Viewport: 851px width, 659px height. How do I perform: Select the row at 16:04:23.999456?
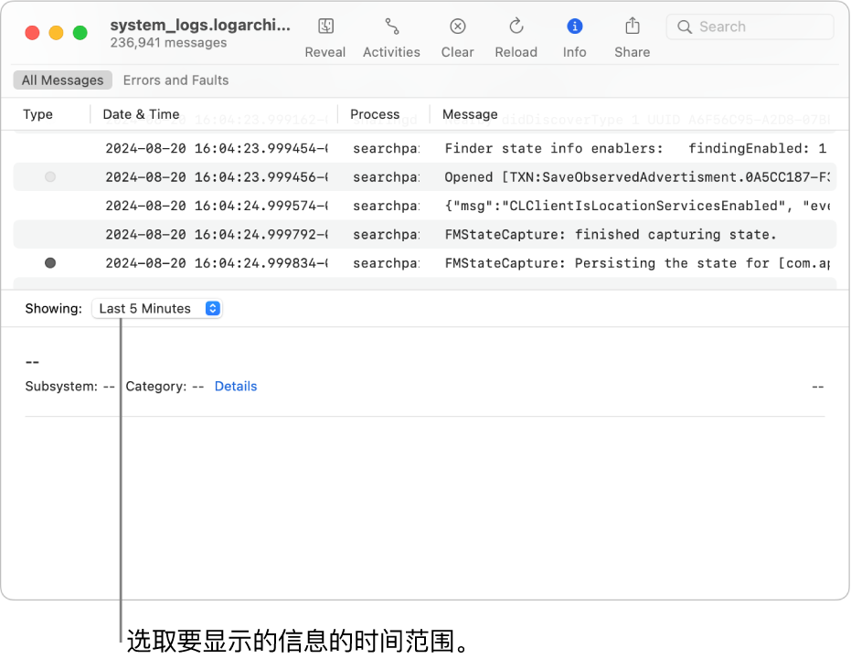424,177
